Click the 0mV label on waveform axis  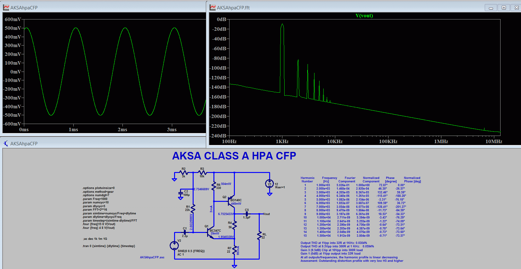[16, 72]
